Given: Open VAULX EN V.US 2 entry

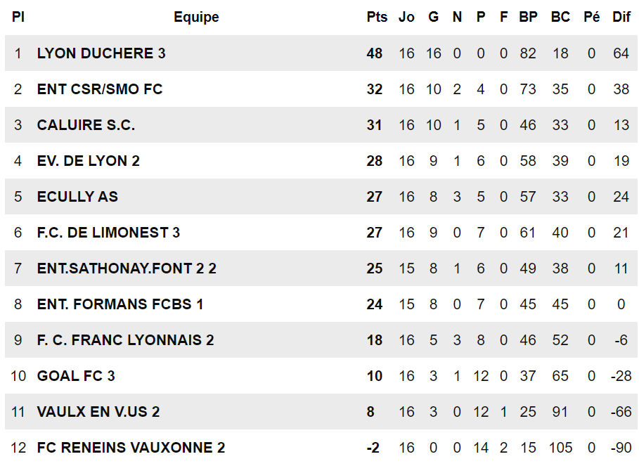Looking at the screenshot, I should 98,412.
